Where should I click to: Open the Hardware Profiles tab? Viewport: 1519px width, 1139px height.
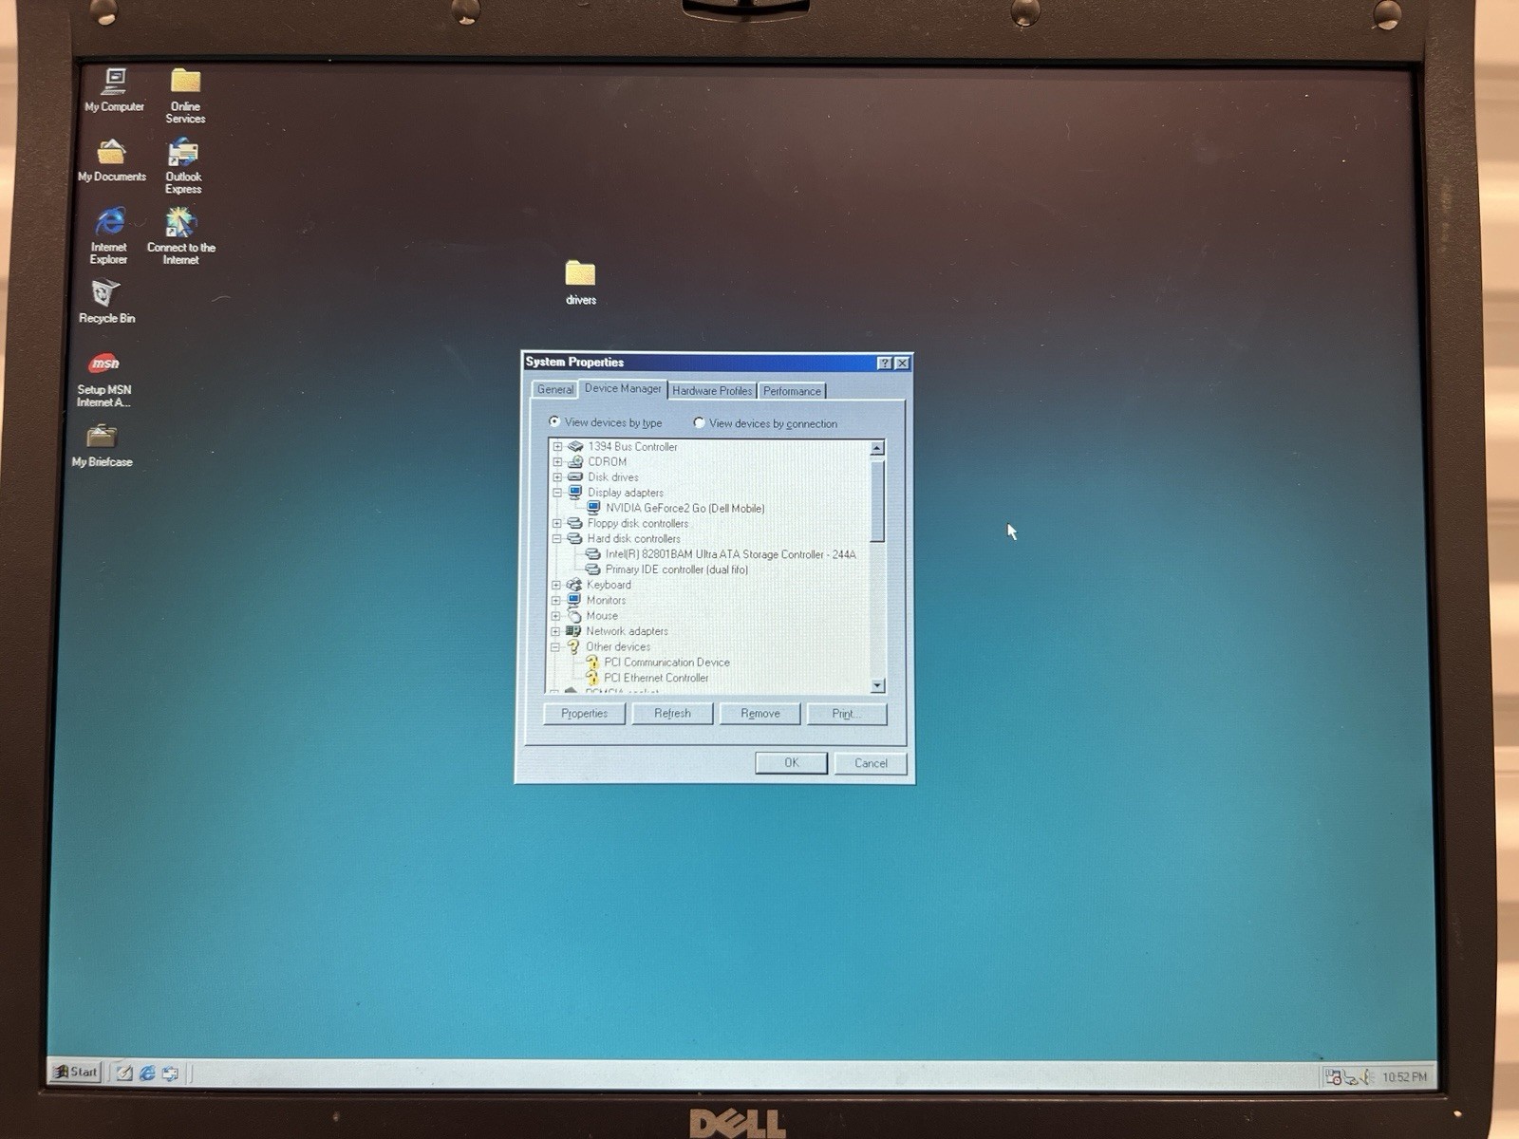712,390
